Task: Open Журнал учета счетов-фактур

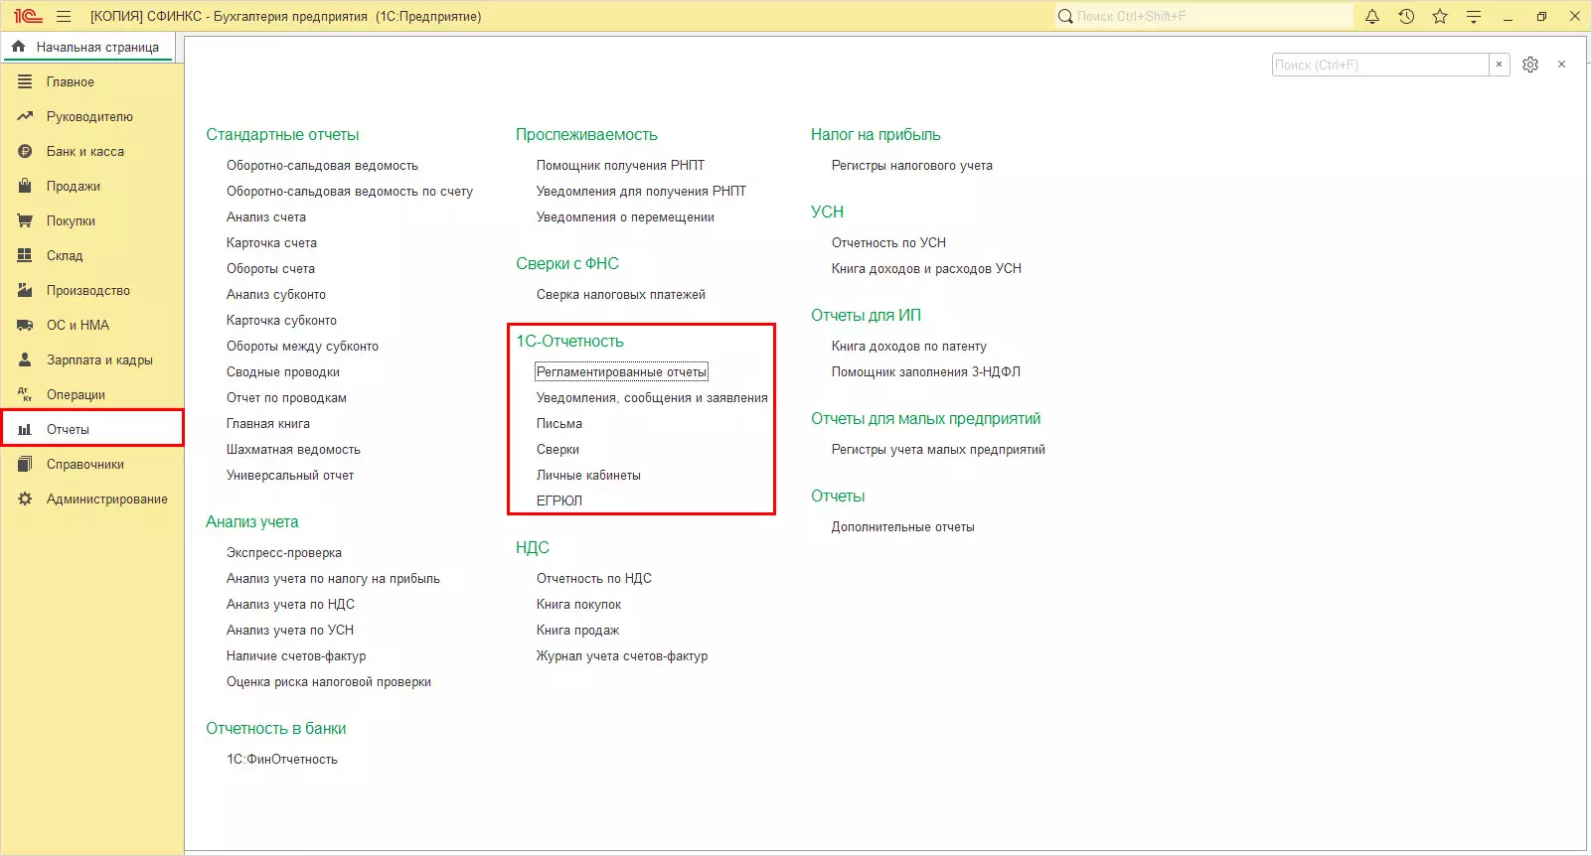Action: click(622, 656)
